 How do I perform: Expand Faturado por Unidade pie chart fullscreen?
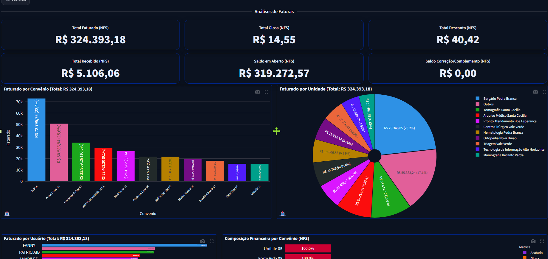point(544,92)
